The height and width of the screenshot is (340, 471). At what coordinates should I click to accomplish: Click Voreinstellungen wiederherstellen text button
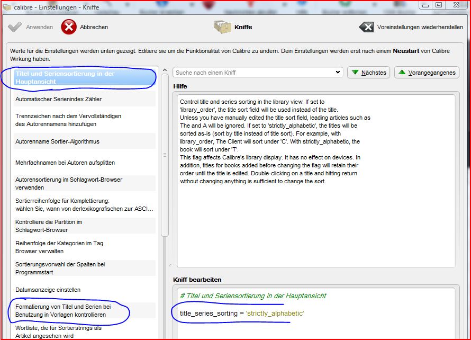[420, 27]
